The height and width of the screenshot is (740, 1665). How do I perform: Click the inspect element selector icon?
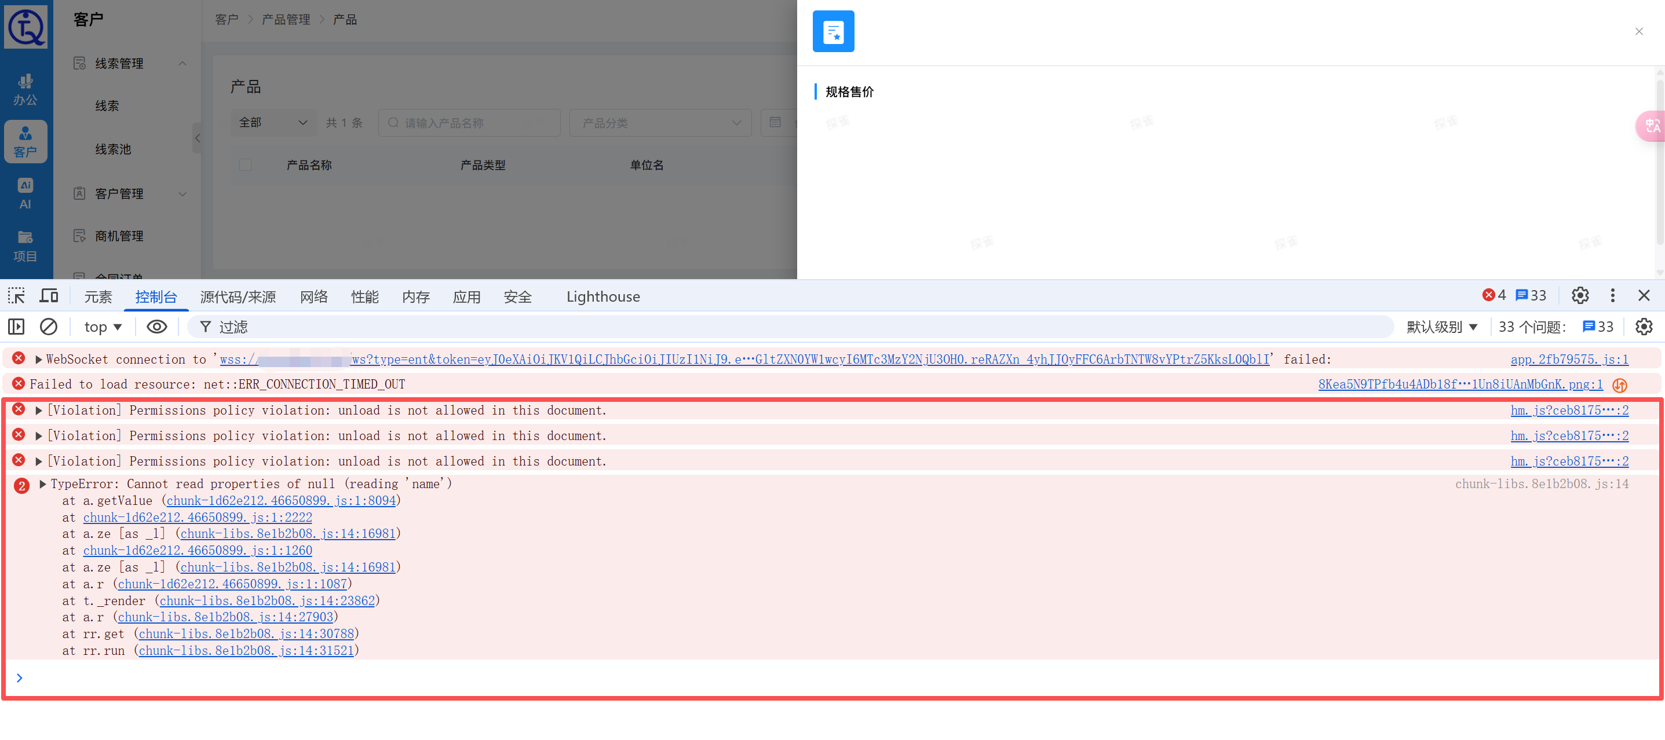[16, 296]
